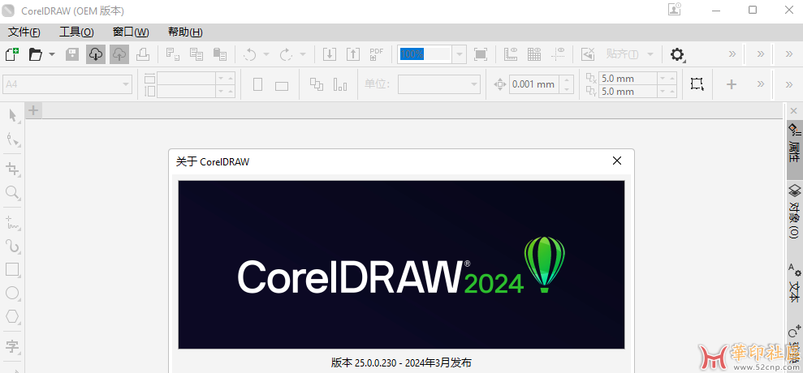The height and width of the screenshot is (373, 803).
Task: Open the 窗口(W) menu
Action: coord(131,32)
